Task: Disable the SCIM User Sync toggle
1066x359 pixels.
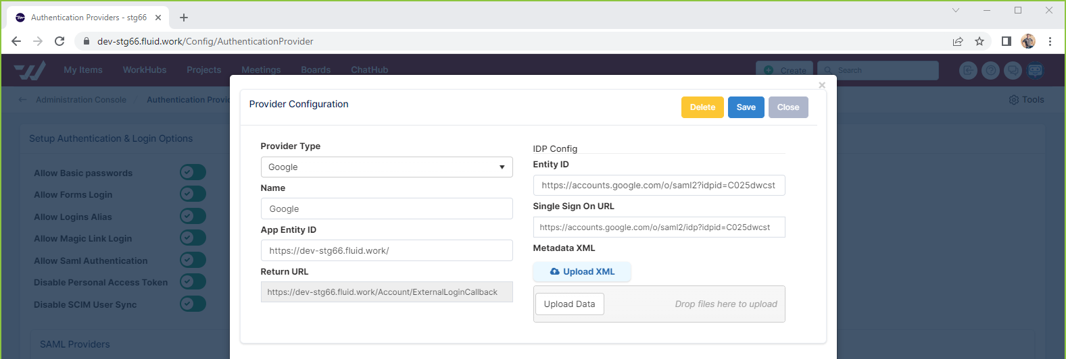Action: point(193,304)
